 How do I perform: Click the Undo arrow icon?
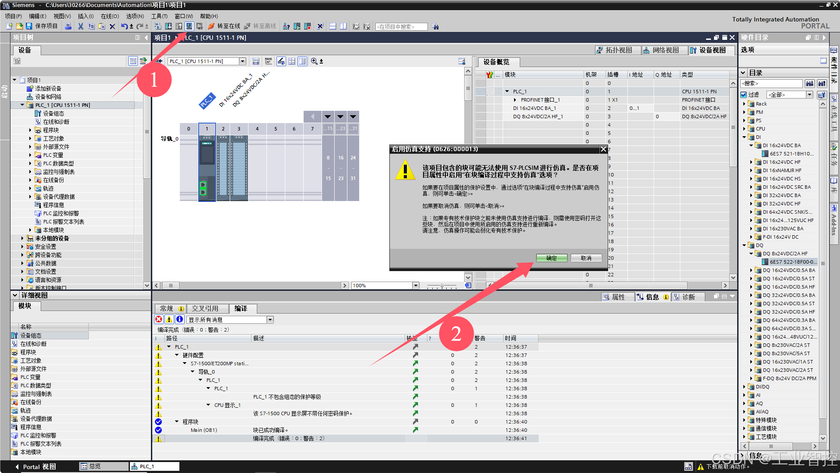coord(124,26)
